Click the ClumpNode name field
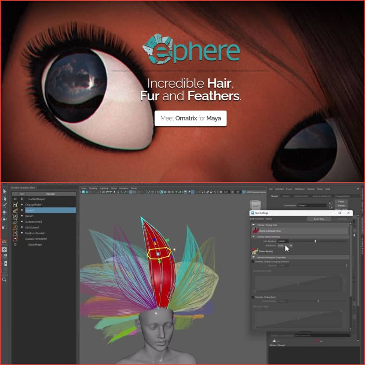 coord(312,205)
